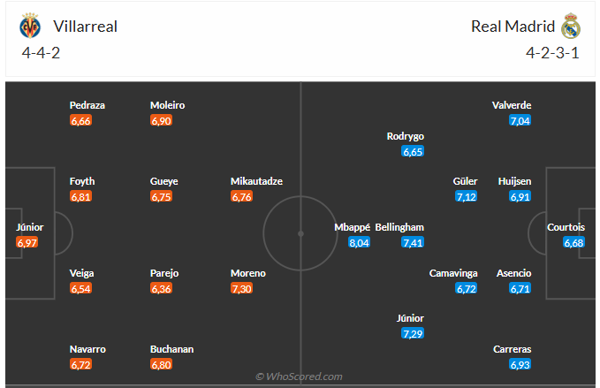
Task: Select the player name Güler
Action: click(x=466, y=181)
